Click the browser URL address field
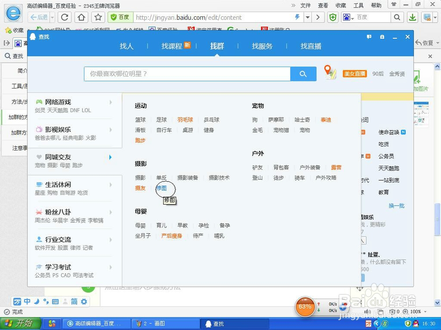The image size is (441, 330). [213, 18]
